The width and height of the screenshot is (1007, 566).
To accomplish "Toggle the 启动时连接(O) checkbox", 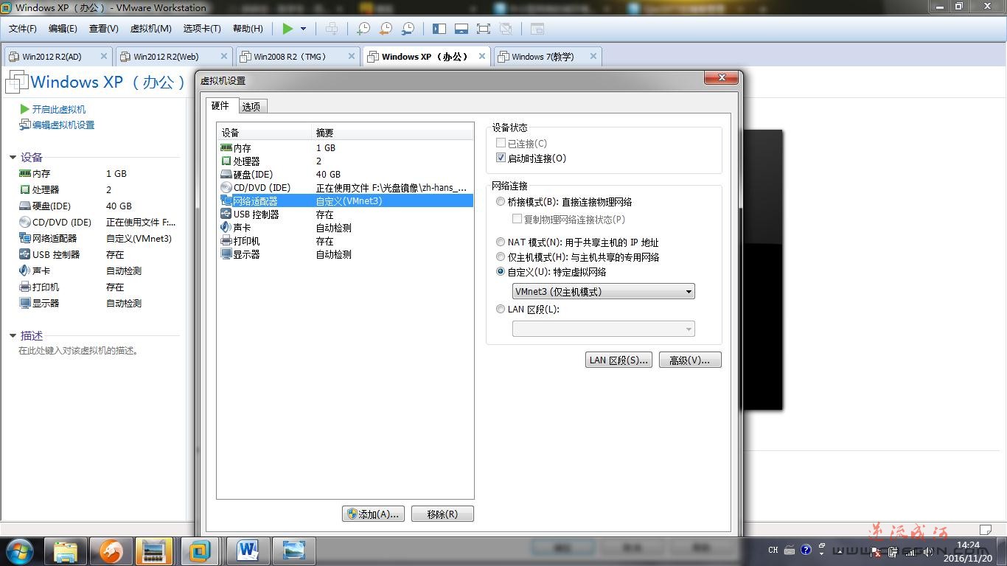I will click(x=501, y=158).
